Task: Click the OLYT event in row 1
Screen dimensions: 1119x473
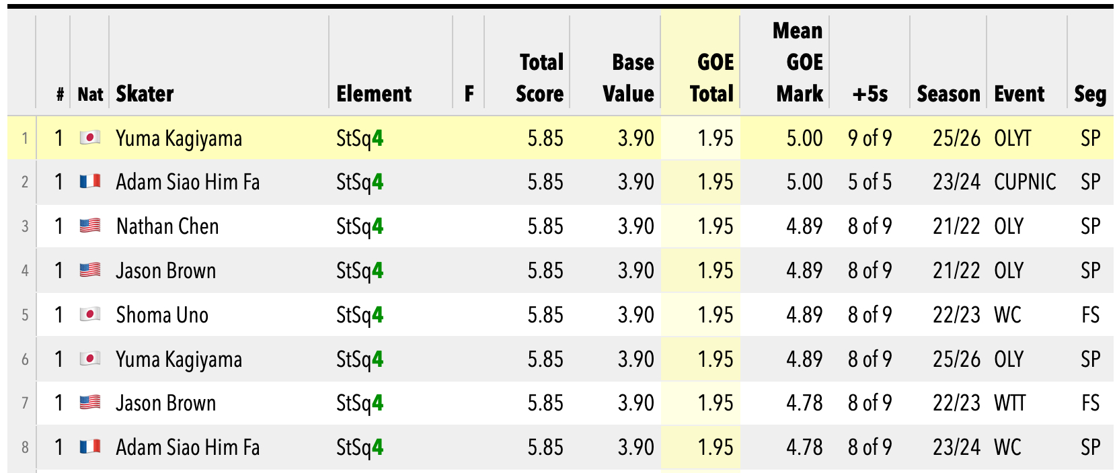Action: (x=1012, y=138)
